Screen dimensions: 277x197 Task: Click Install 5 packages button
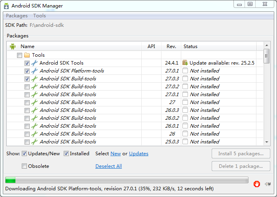tap(241, 154)
